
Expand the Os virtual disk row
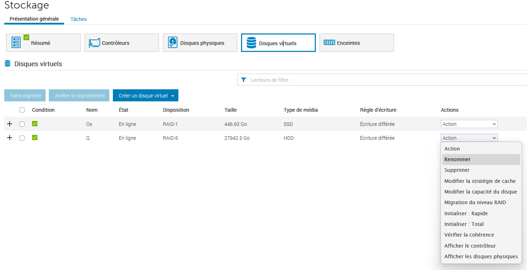tap(10, 124)
